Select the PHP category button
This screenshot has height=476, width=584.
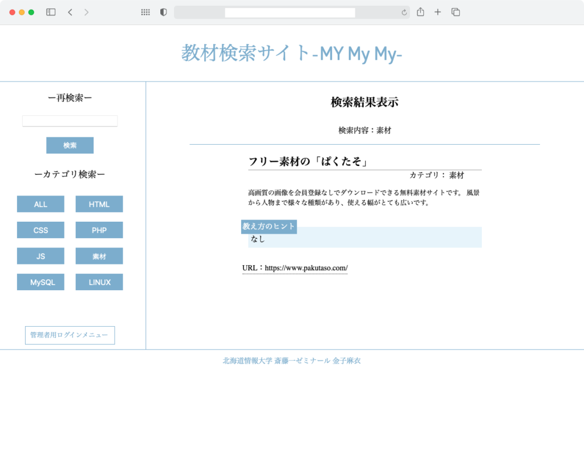(x=99, y=230)
